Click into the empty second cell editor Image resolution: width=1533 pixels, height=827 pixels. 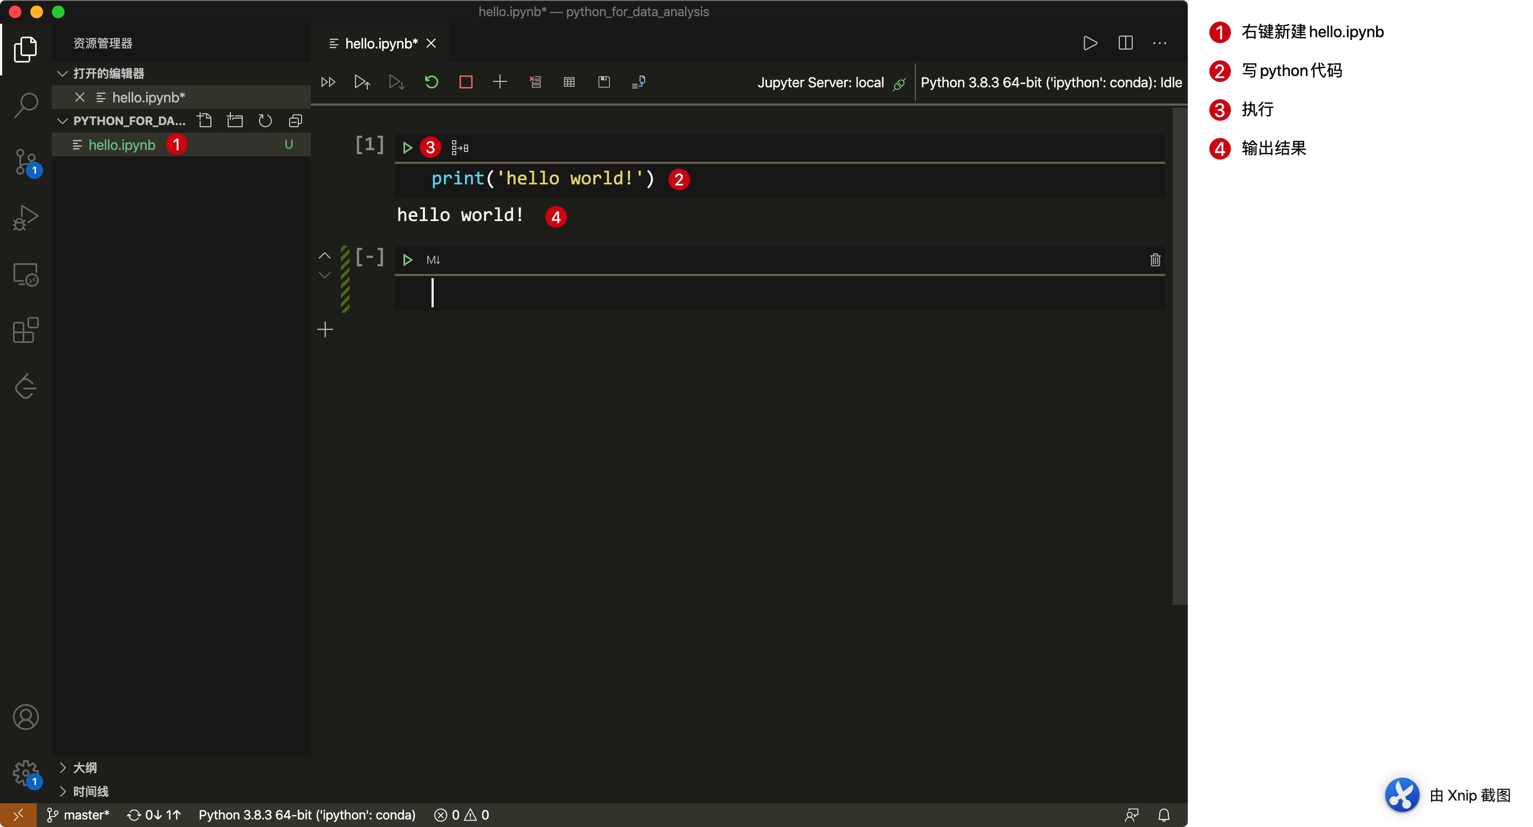point(779,293)
